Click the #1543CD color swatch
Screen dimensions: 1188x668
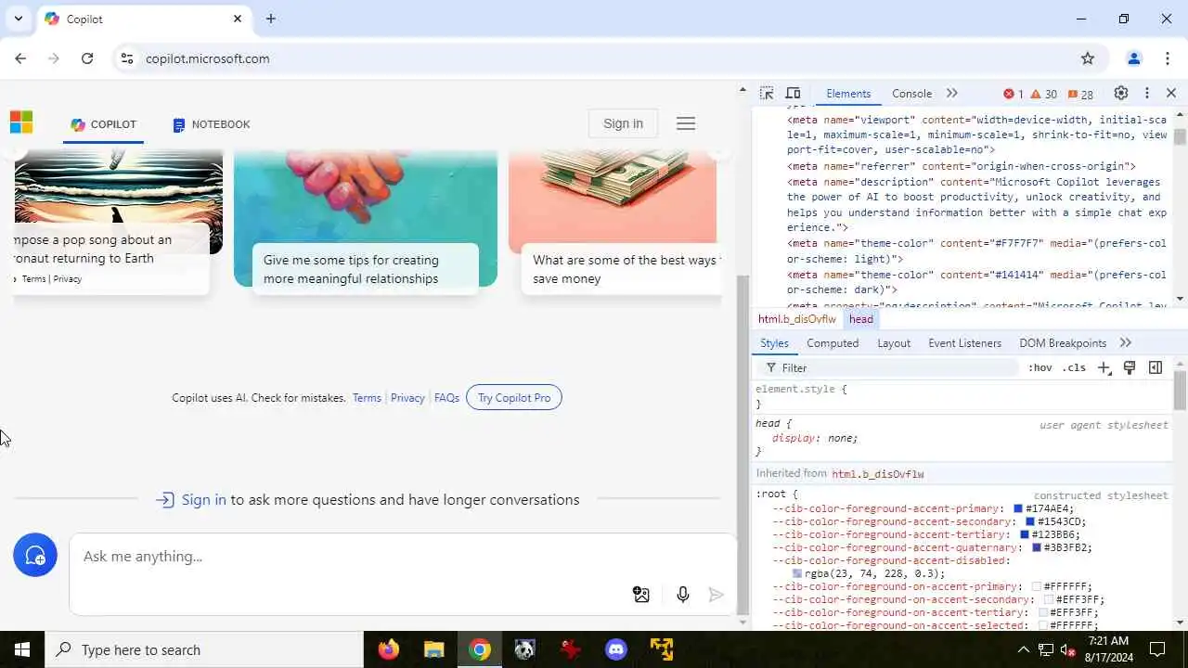(1030, 521)
